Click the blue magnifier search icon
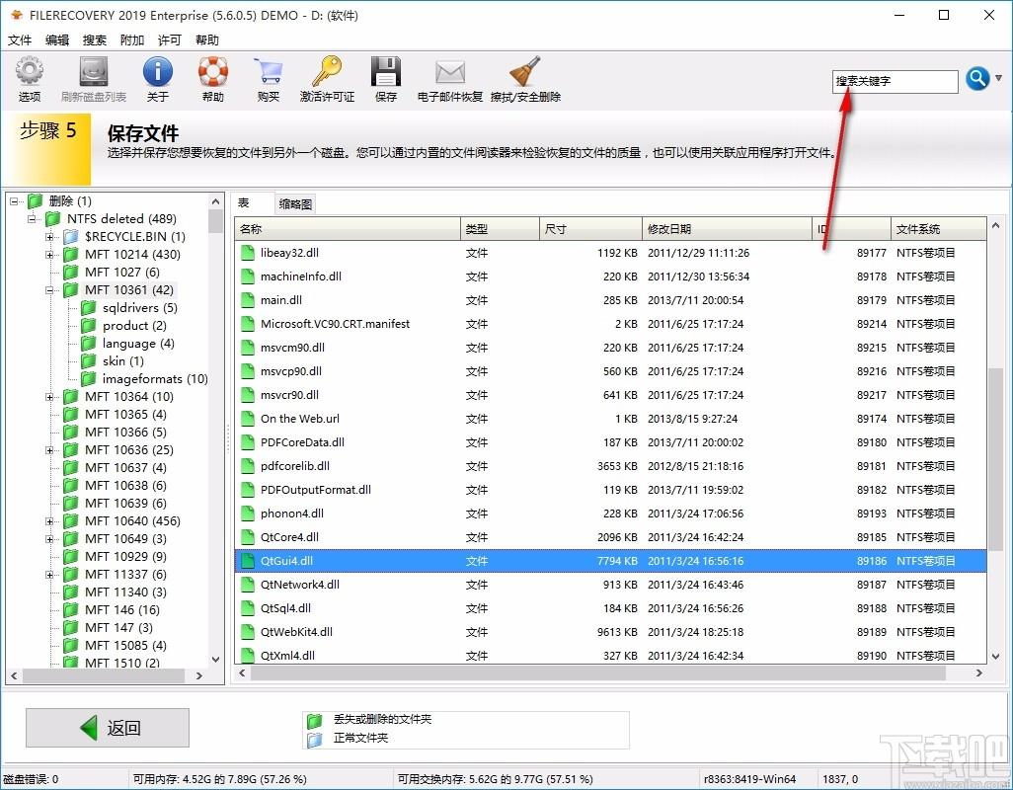The image size is (1013, 790). click(977, 79)
